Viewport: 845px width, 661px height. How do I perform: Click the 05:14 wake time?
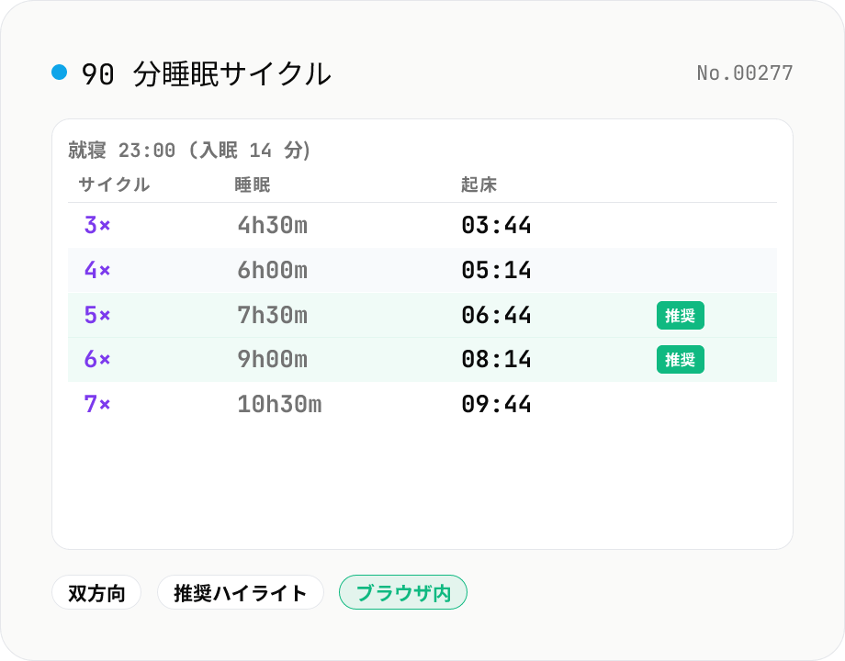click(x=496, y=270)
